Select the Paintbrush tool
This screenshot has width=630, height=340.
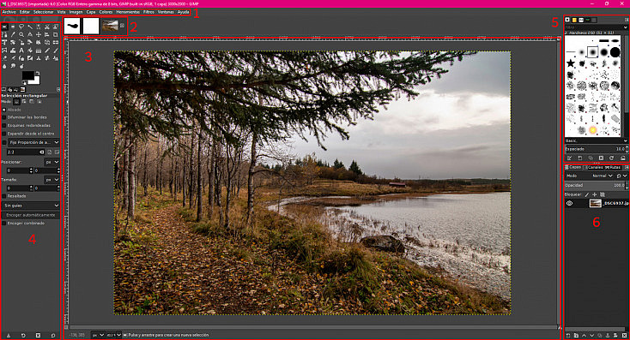[56, 51]
